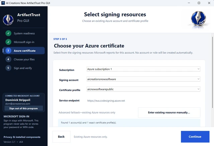214x146 pixels.
Task: Click the Certificate profile dropdown arrow
Action: pos(198,89)
